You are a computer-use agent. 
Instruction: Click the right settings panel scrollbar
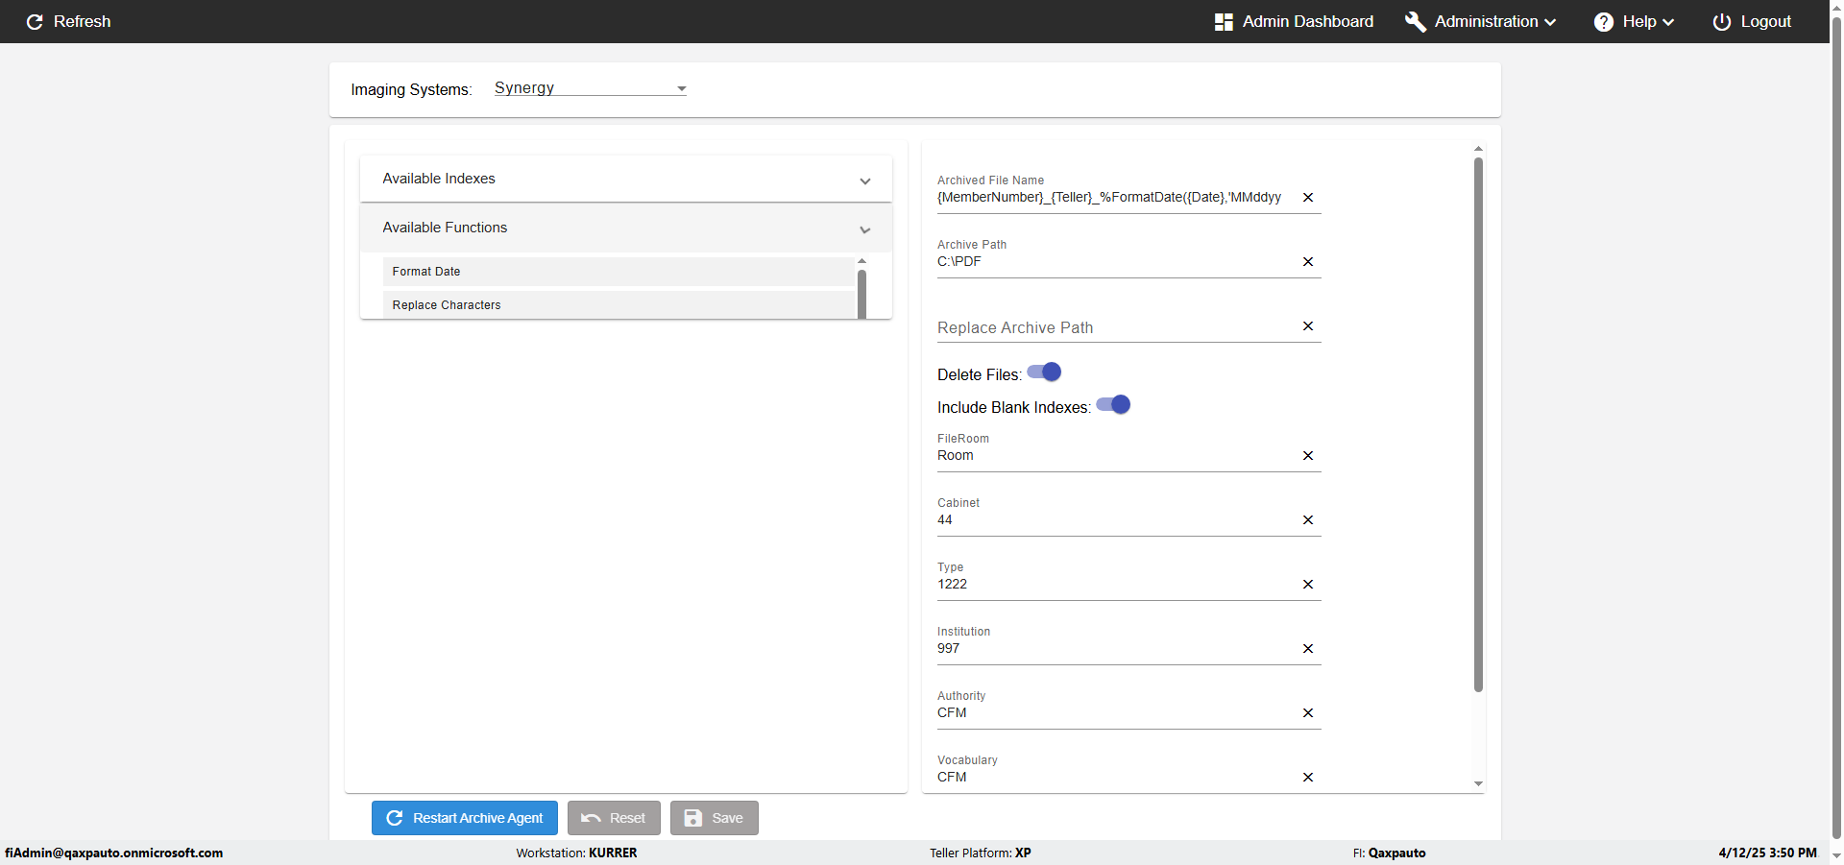click(x=1478, y=422)
